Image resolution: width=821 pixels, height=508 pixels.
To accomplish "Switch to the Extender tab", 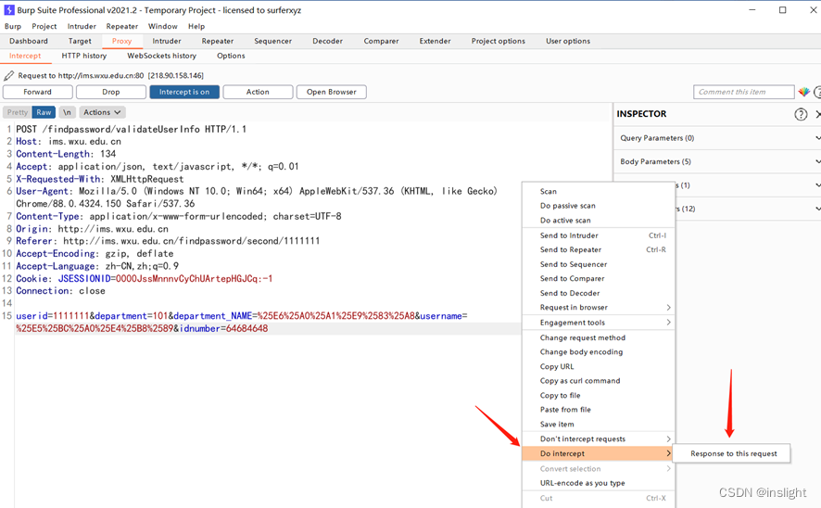I will point(435,41).
